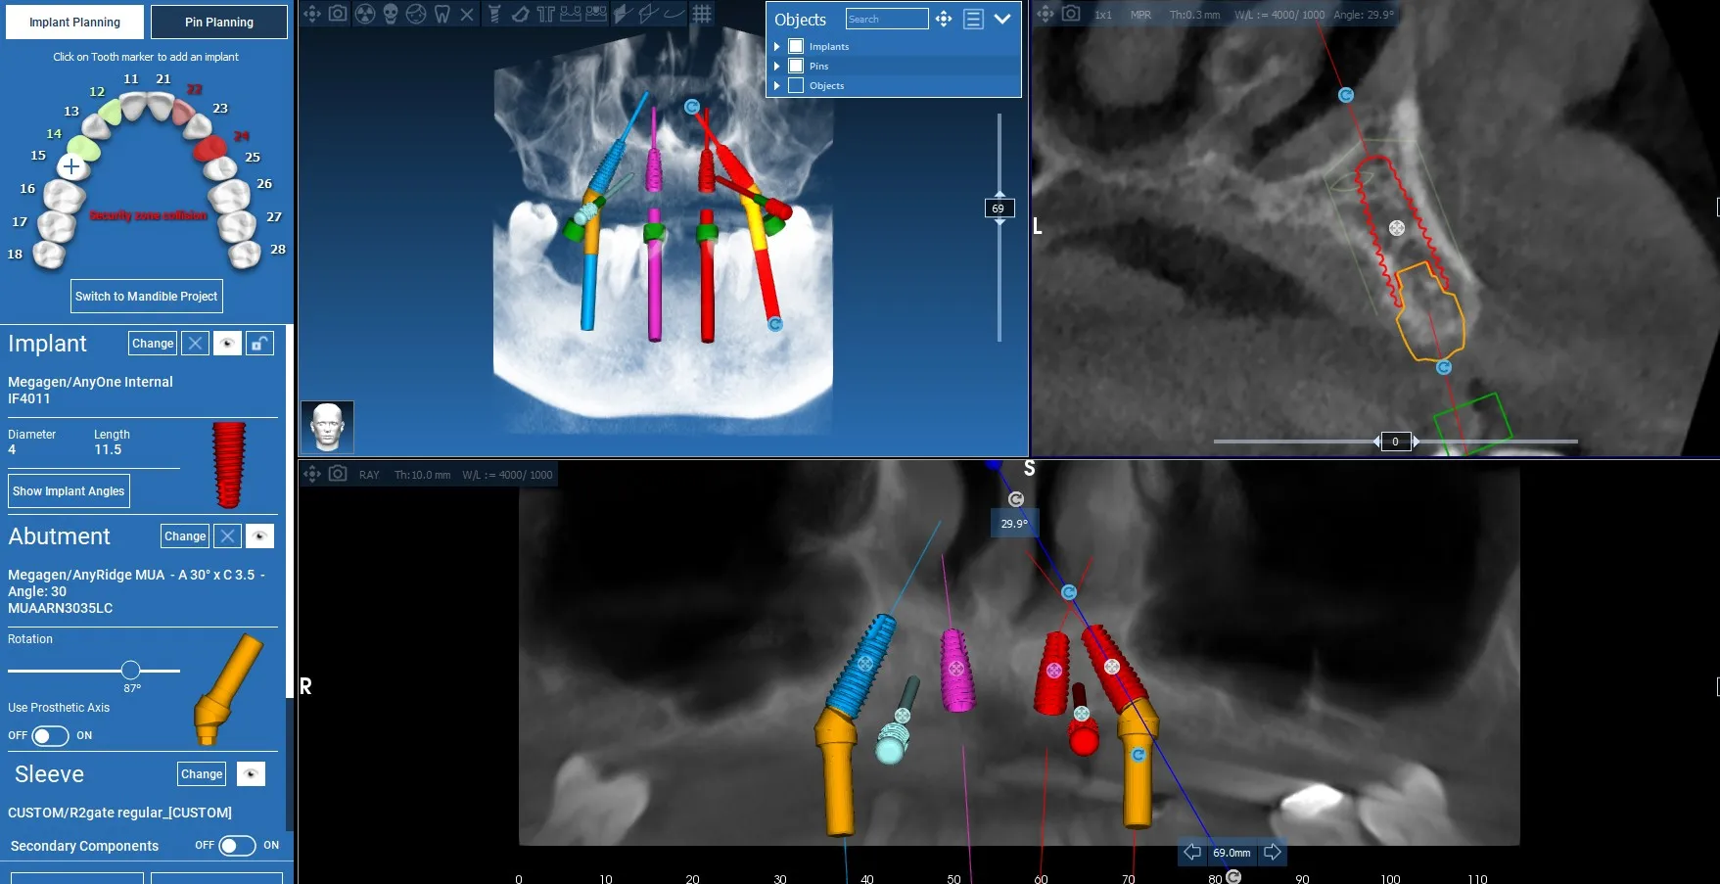This screenshot has width=1720, height=884.
Task: Check the Pins checkbox in Objects panel
Action: (796, 66)
